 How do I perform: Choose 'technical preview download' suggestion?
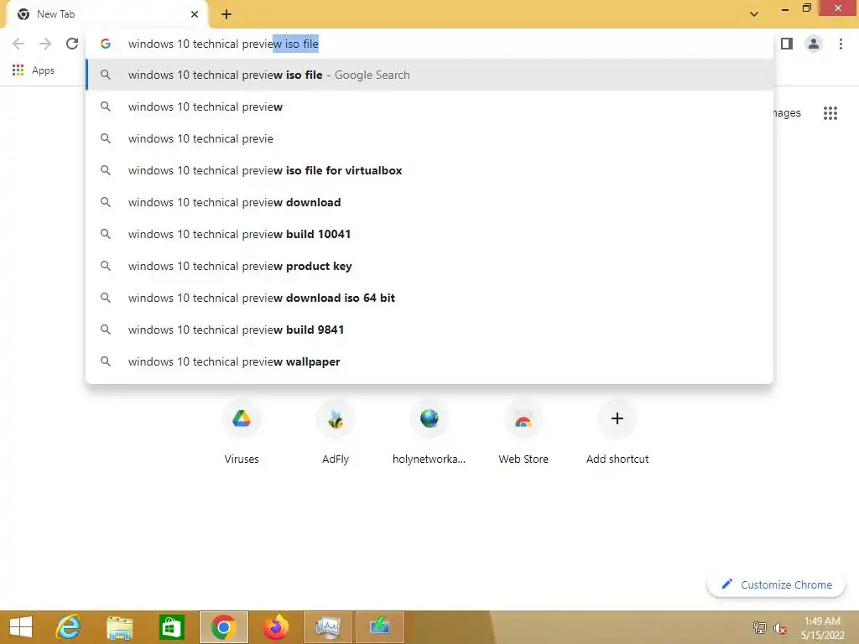(429, 202)
